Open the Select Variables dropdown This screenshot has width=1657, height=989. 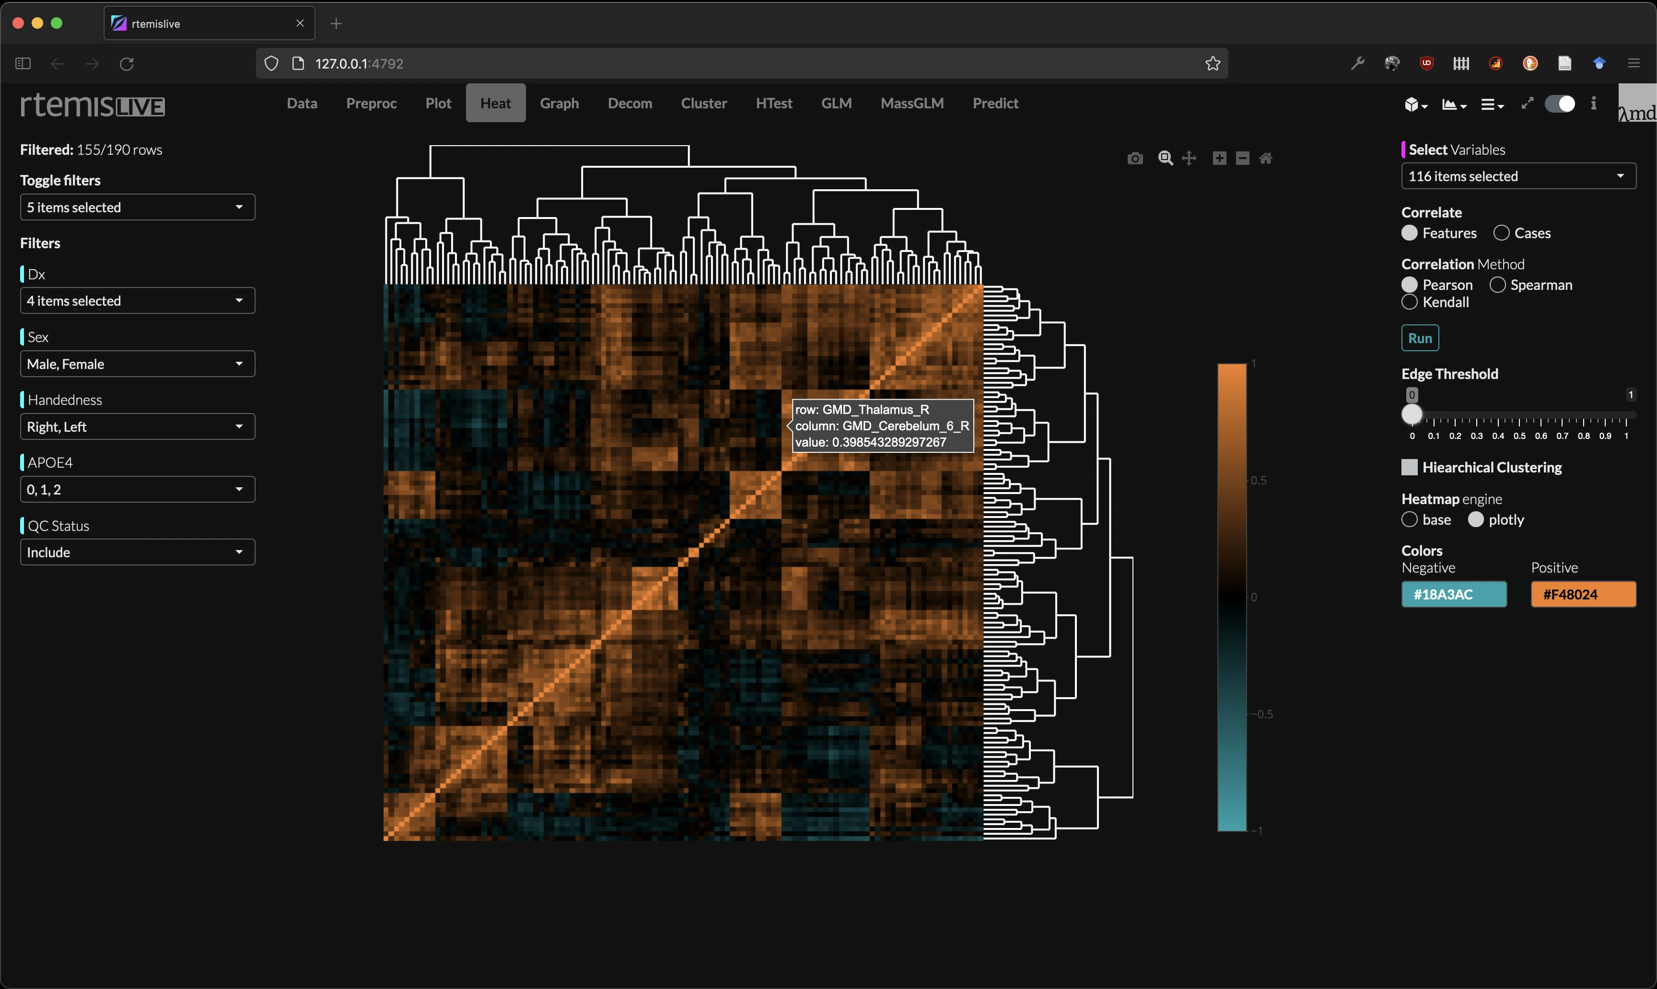coord(1518,176)
